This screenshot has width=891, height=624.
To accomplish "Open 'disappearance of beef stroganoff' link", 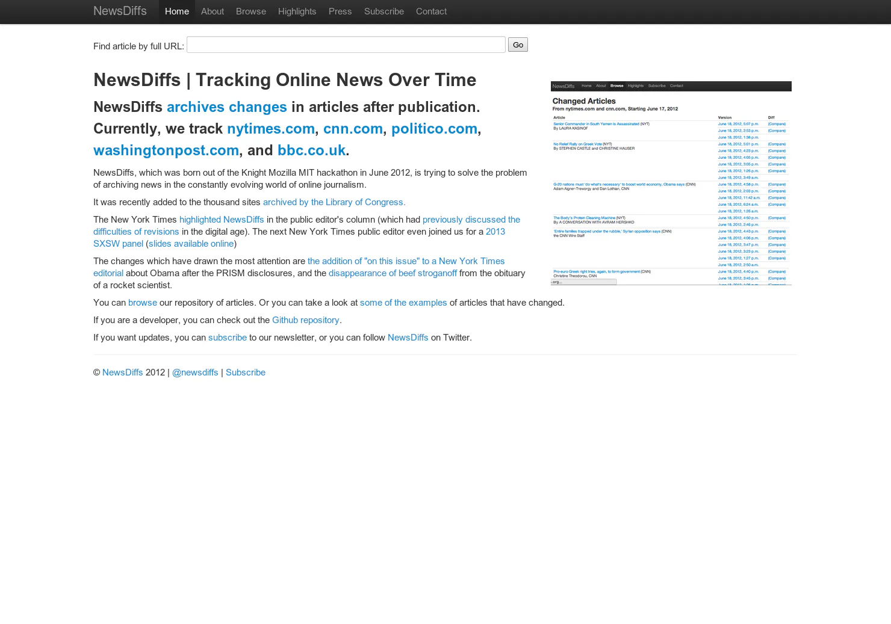I will [393, 273].
